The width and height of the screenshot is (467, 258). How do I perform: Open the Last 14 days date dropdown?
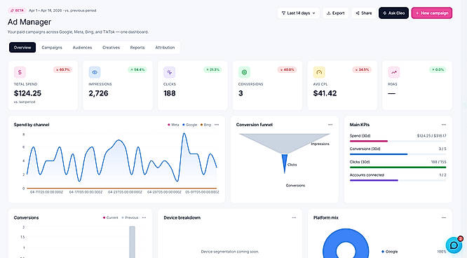pos(299,13)
